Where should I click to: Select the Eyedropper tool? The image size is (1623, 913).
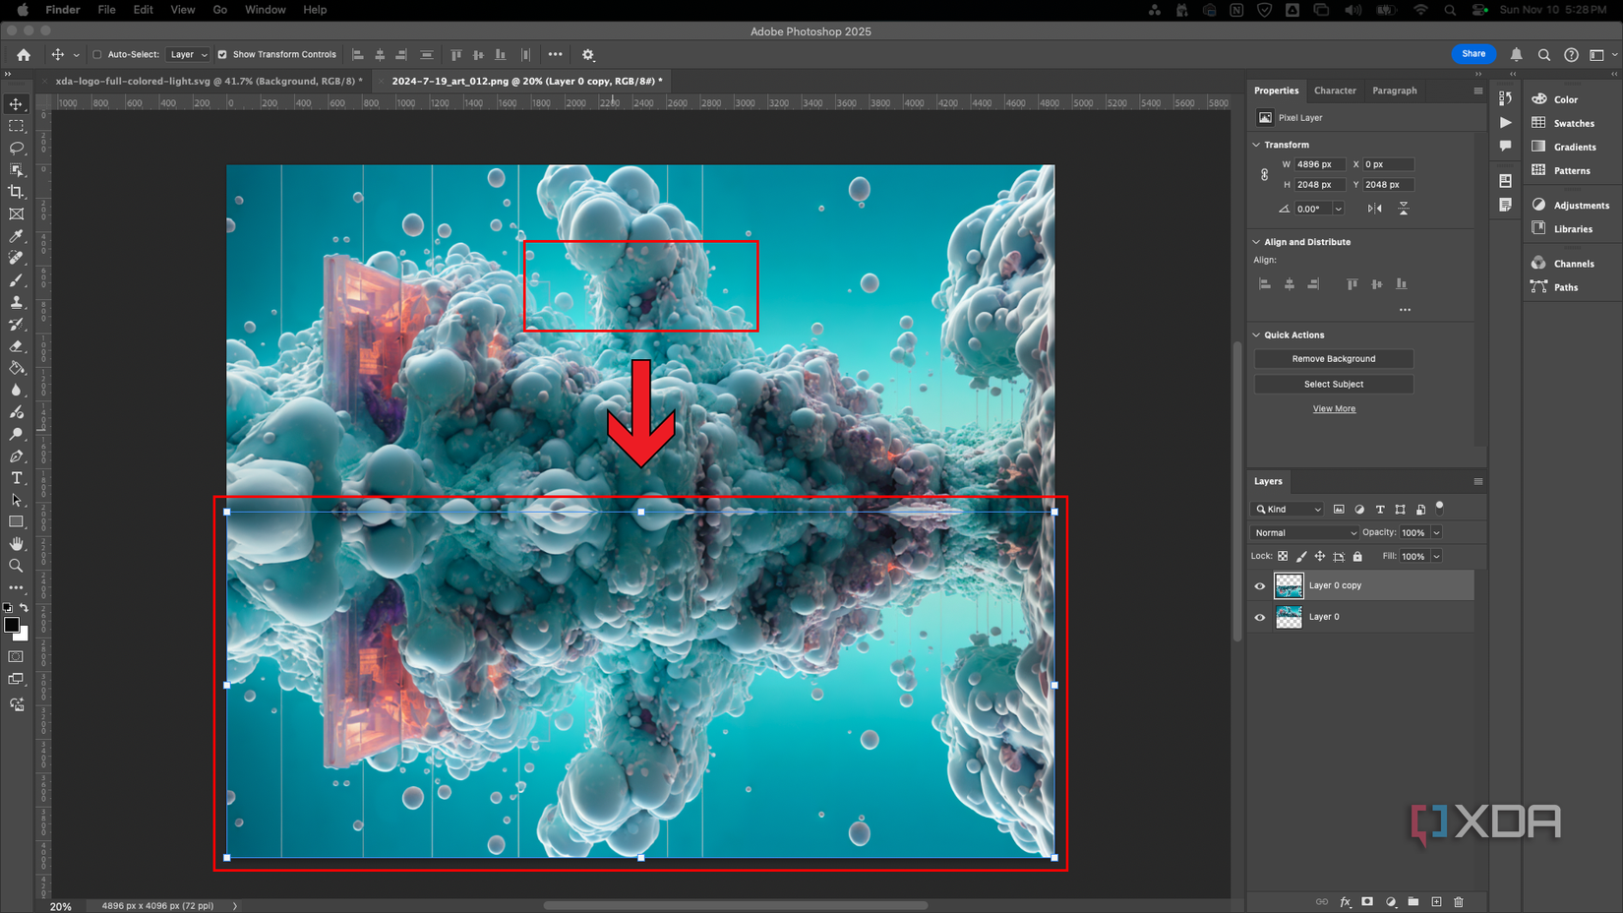coord(16,236)
